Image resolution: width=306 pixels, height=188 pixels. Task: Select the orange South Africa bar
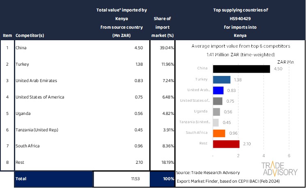coord(219,133)
